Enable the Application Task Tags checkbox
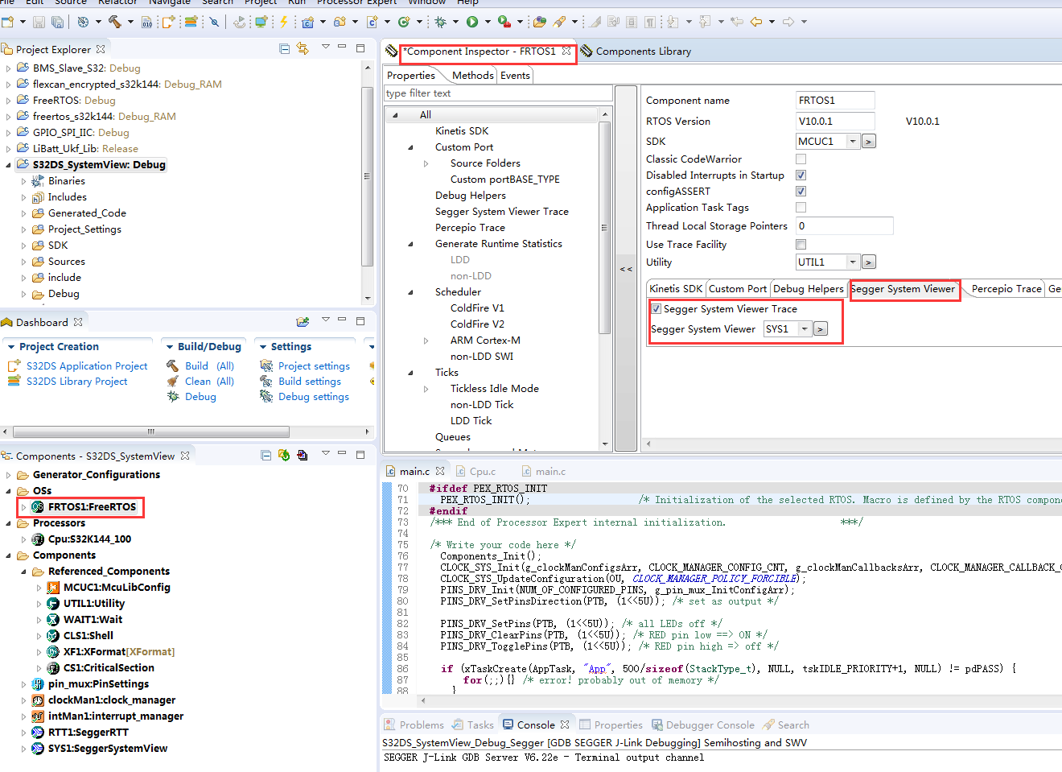The width and height of the screenshot is (1062, 772). (801, 208)
